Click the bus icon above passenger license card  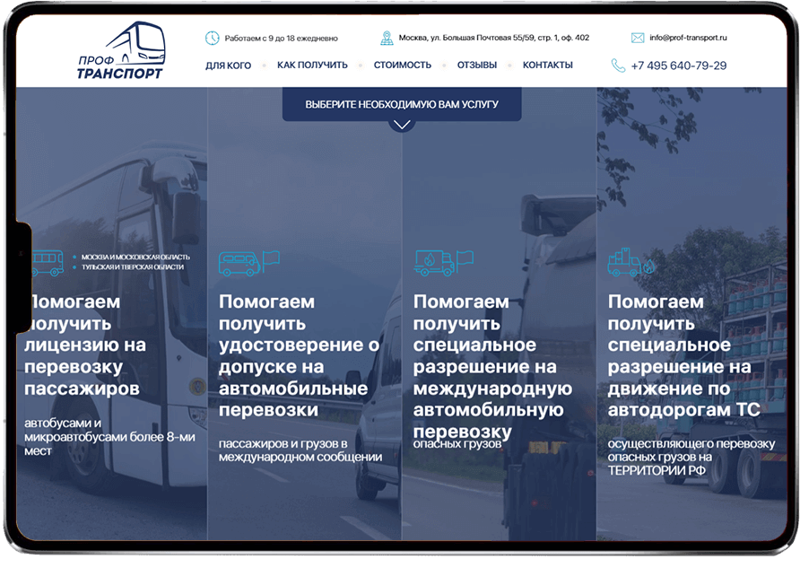point(48,263)
